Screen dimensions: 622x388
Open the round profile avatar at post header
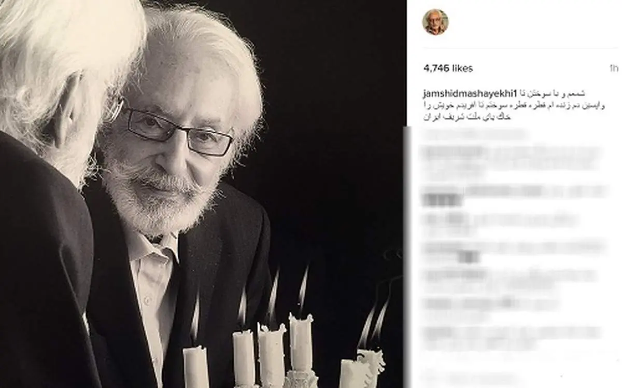click(x=435, y=22)
